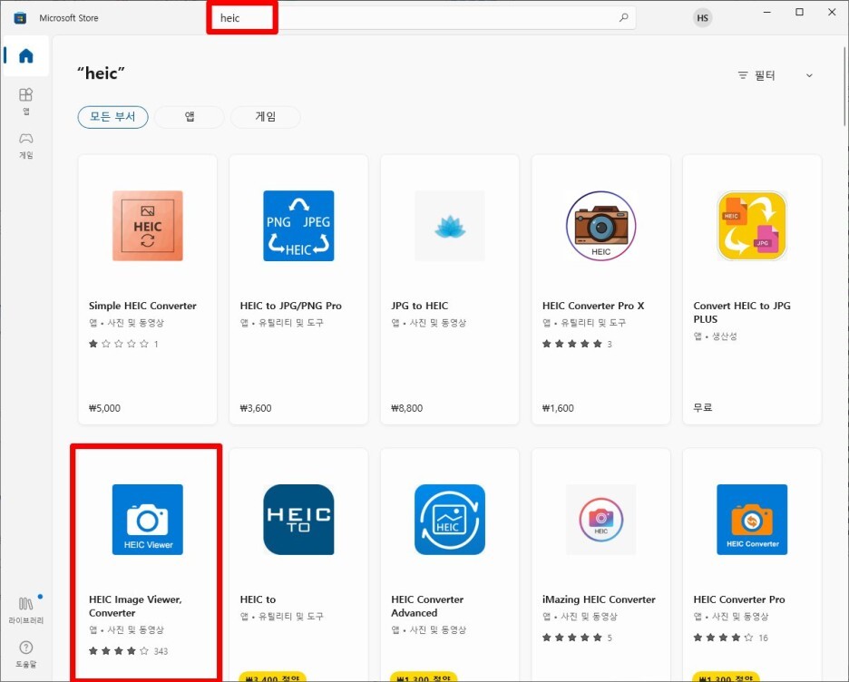
Task: Open the Home page in the sidebar
Action: [x=25, y=55]
